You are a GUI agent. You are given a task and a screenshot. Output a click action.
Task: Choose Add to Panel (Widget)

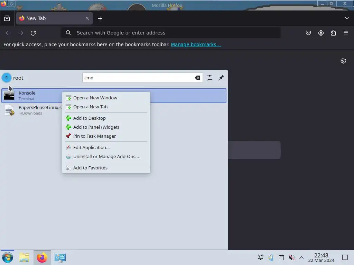click(x=106, y=127)
